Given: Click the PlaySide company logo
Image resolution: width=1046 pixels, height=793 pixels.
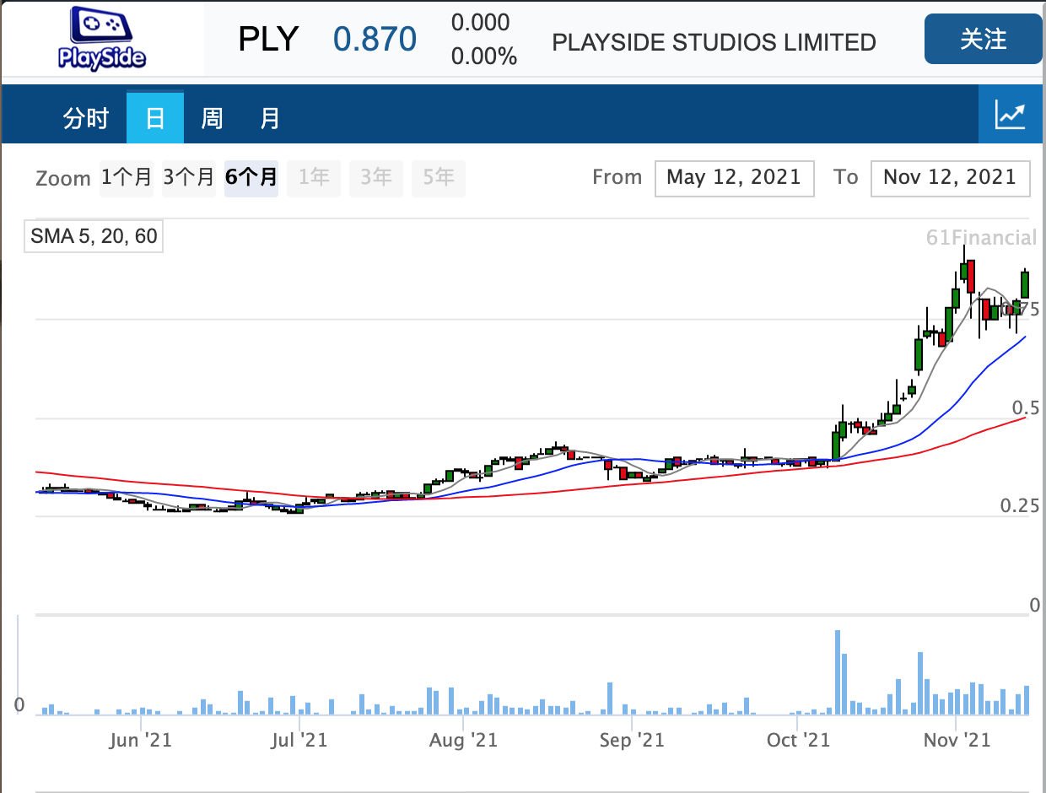Looking at the screenshot, I should pos(102,38).
